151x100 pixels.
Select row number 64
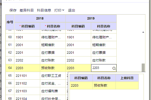10,68
